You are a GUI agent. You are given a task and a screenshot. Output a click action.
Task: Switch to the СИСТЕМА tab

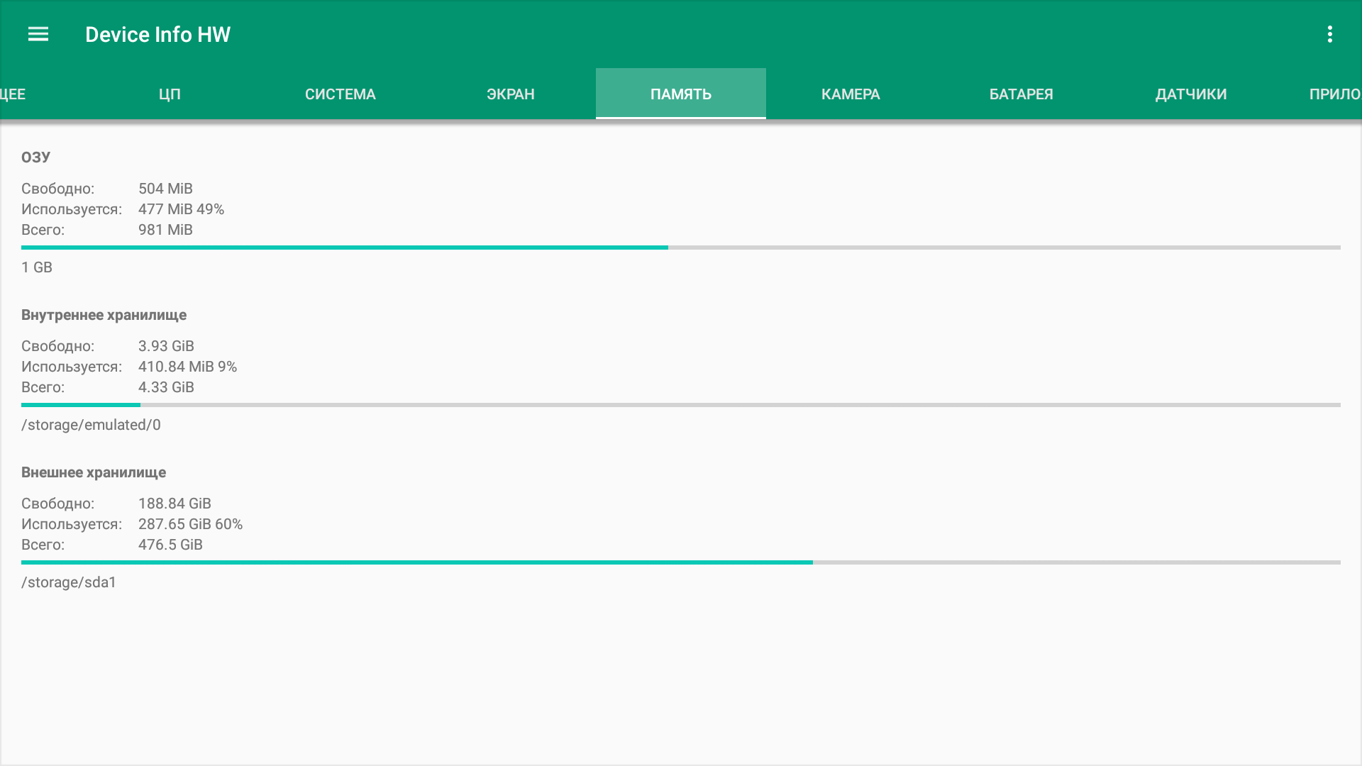340,94
